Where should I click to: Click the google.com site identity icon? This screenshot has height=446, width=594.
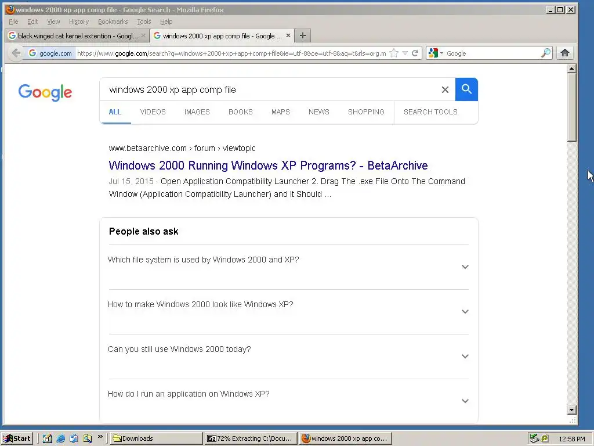pos(50,53)
